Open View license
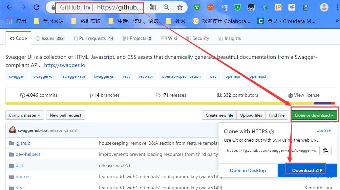 pos(304,95)
